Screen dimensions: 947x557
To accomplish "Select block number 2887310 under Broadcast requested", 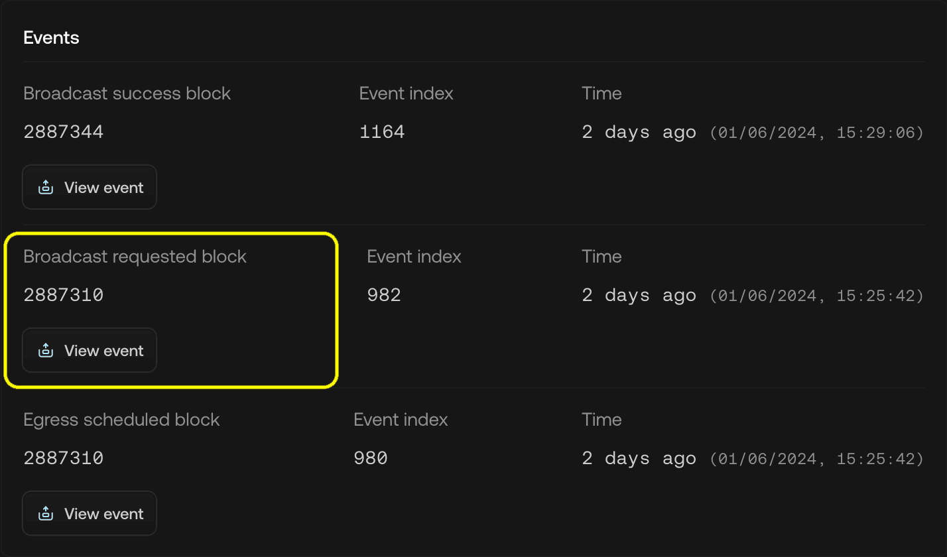I will click(64, 294).
